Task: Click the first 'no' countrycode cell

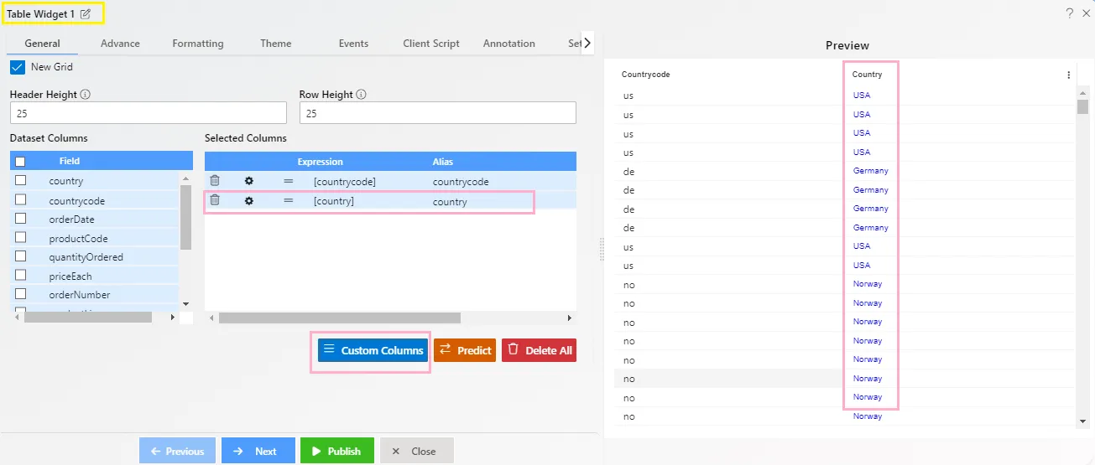Action: pos(628,285)
